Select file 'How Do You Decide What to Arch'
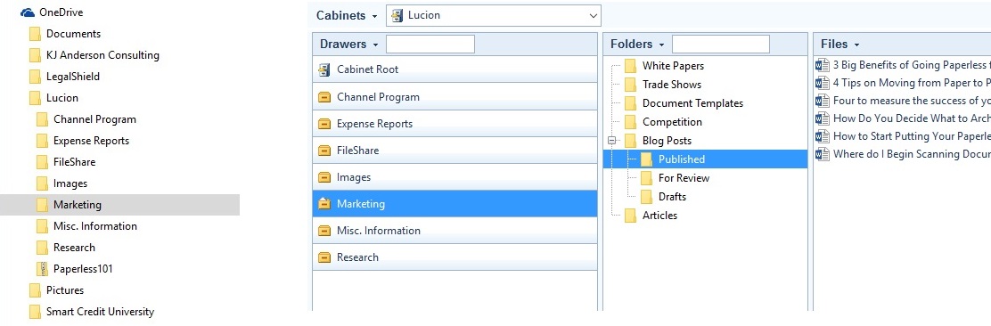Viewport: 991px width, 326px height. [912, 118]
